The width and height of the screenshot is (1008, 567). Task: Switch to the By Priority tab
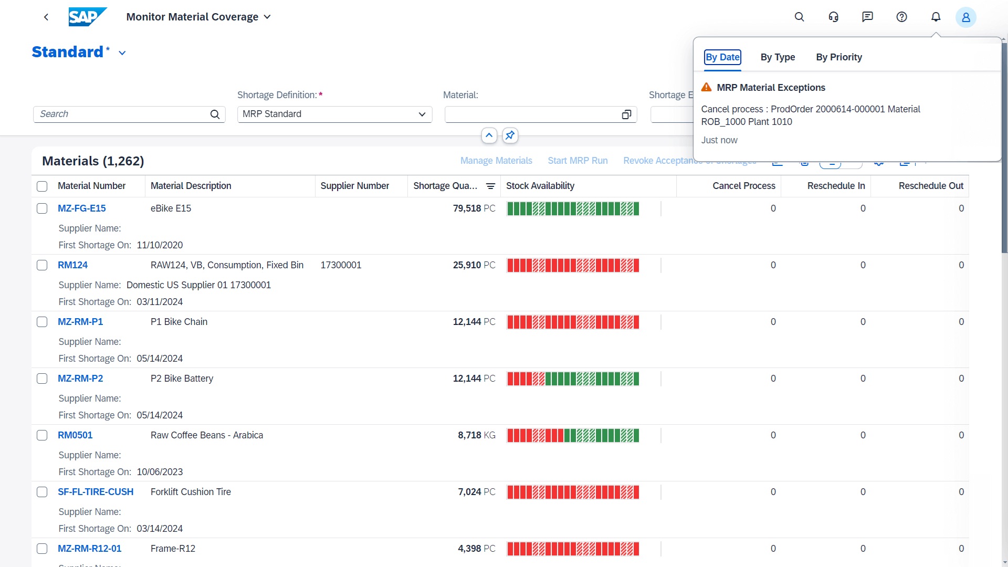[x=838, y=57]
